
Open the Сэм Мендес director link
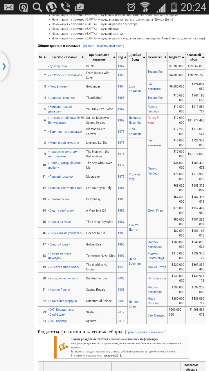tap(156, 316)
